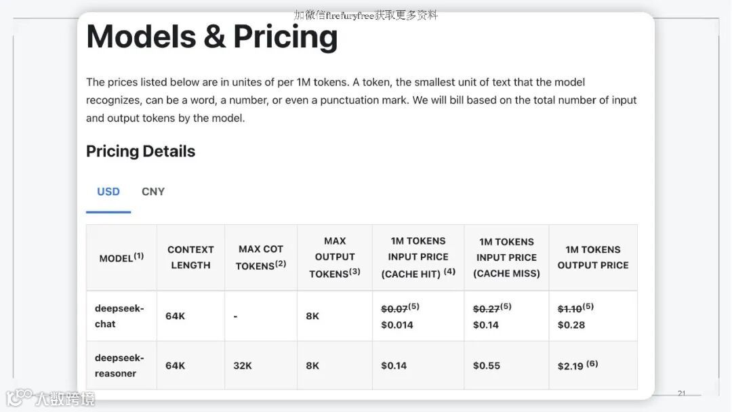The height and width of the screenshot is (412, 732).
Task: Click the page number 21
Action: click(x=682, y=393)
